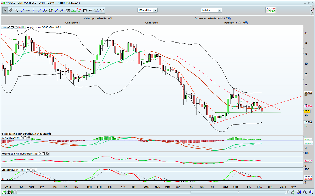Select the black arrow drawing tool
315x196 pixels.
[x=90, y=10]
